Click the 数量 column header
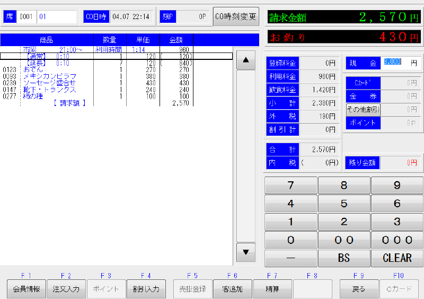Viewport: 424px width, 299px height. (x=110, y=40)
